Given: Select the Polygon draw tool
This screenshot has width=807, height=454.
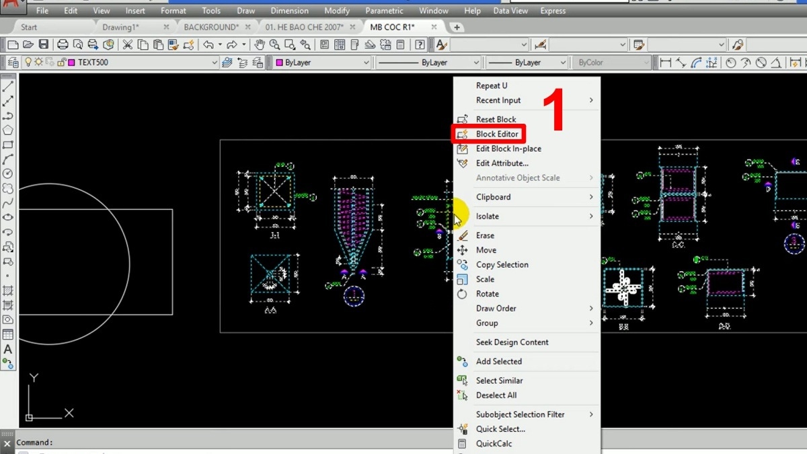Looking at the screenshot, I should (8, 130).
